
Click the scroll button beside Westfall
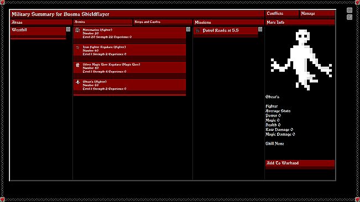click(68, 29)
